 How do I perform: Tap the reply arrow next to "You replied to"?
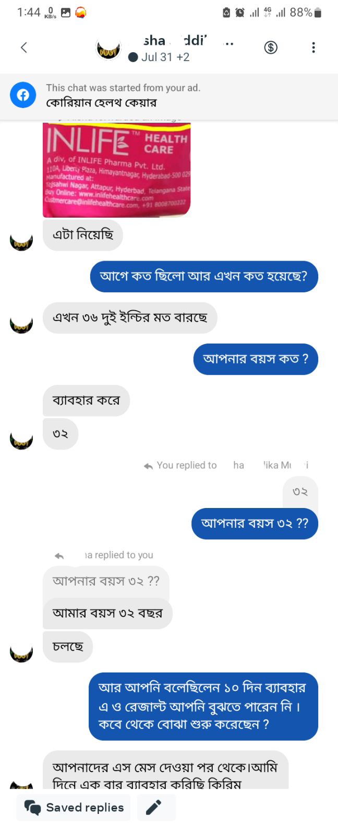point(148,466)
